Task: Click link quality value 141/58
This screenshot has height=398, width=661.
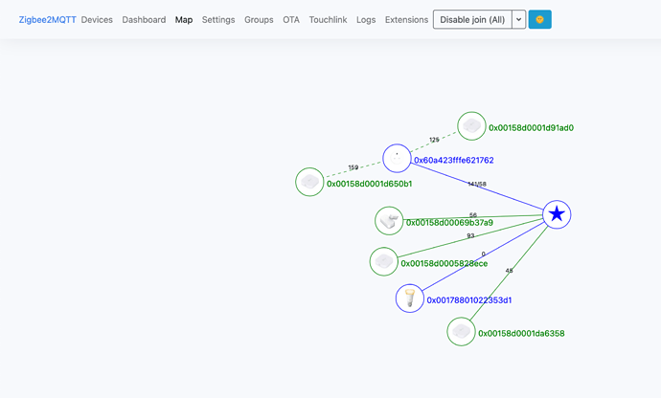Action: coord(477,184)
